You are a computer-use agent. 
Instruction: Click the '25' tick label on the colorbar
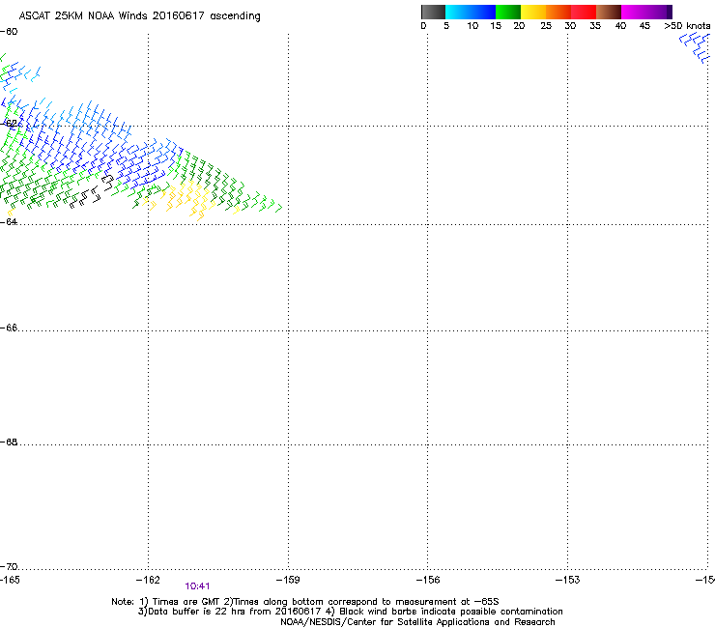546,26
